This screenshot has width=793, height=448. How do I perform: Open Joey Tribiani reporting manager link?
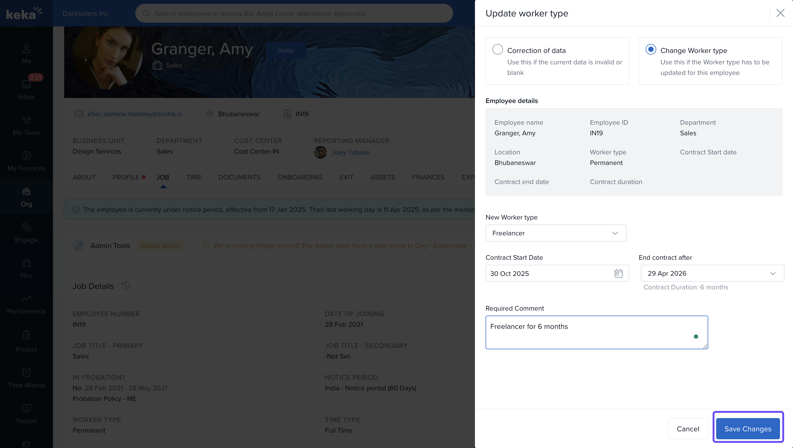pyautogui.click(x=350, y=152)
